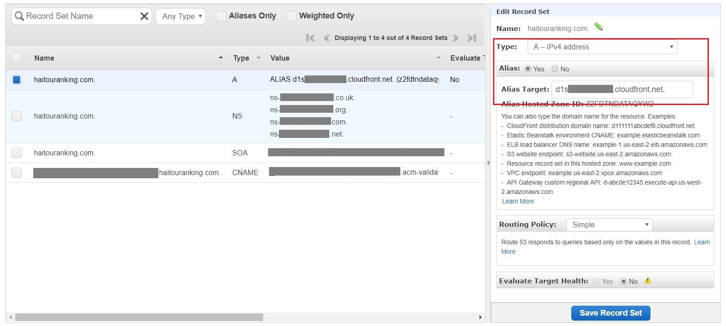
Task: Click the Evaluate column header
Action: (466, 58)
